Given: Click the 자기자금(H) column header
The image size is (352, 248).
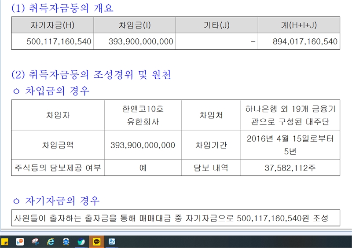Looking at the screenshot, I should tap(53, 25).
